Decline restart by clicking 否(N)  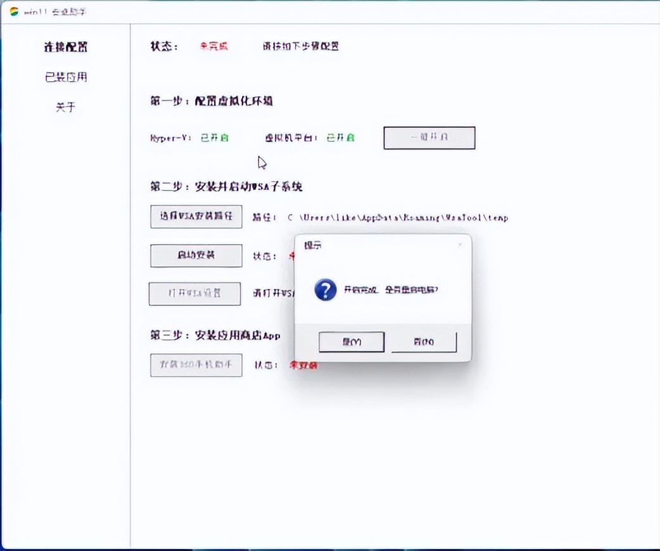423,341
